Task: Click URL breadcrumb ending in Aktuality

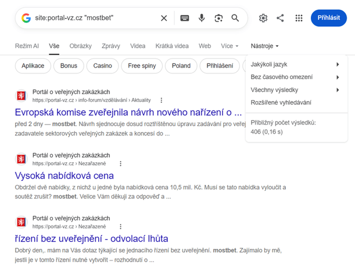Action: coord(91,100)
